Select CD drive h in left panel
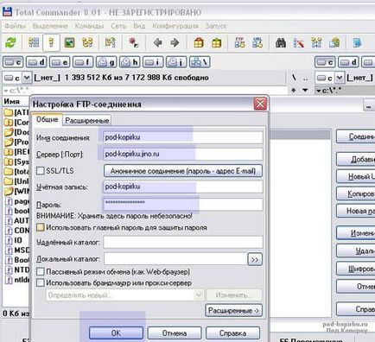Image resolution: width=375 pixels, height=342 pixels. (130, 62)
